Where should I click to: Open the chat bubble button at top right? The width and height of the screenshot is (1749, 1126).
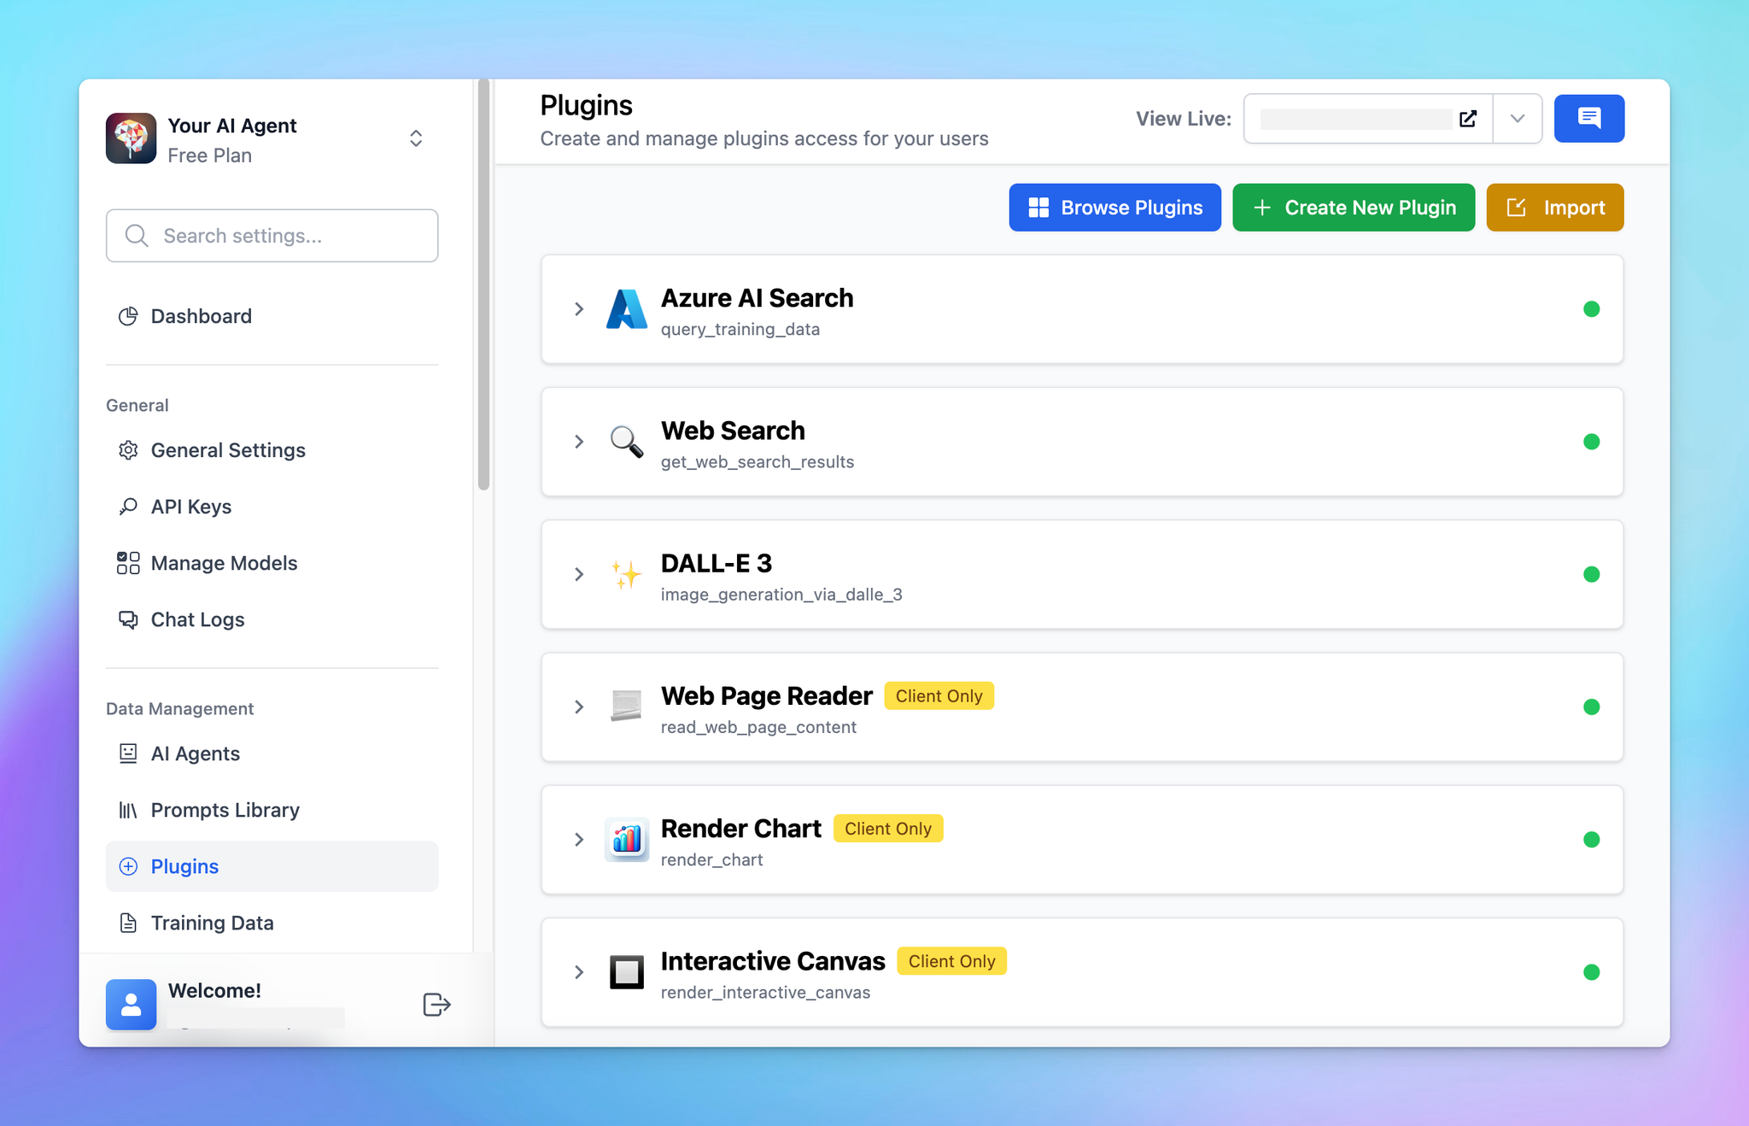tap(1588, 118)
